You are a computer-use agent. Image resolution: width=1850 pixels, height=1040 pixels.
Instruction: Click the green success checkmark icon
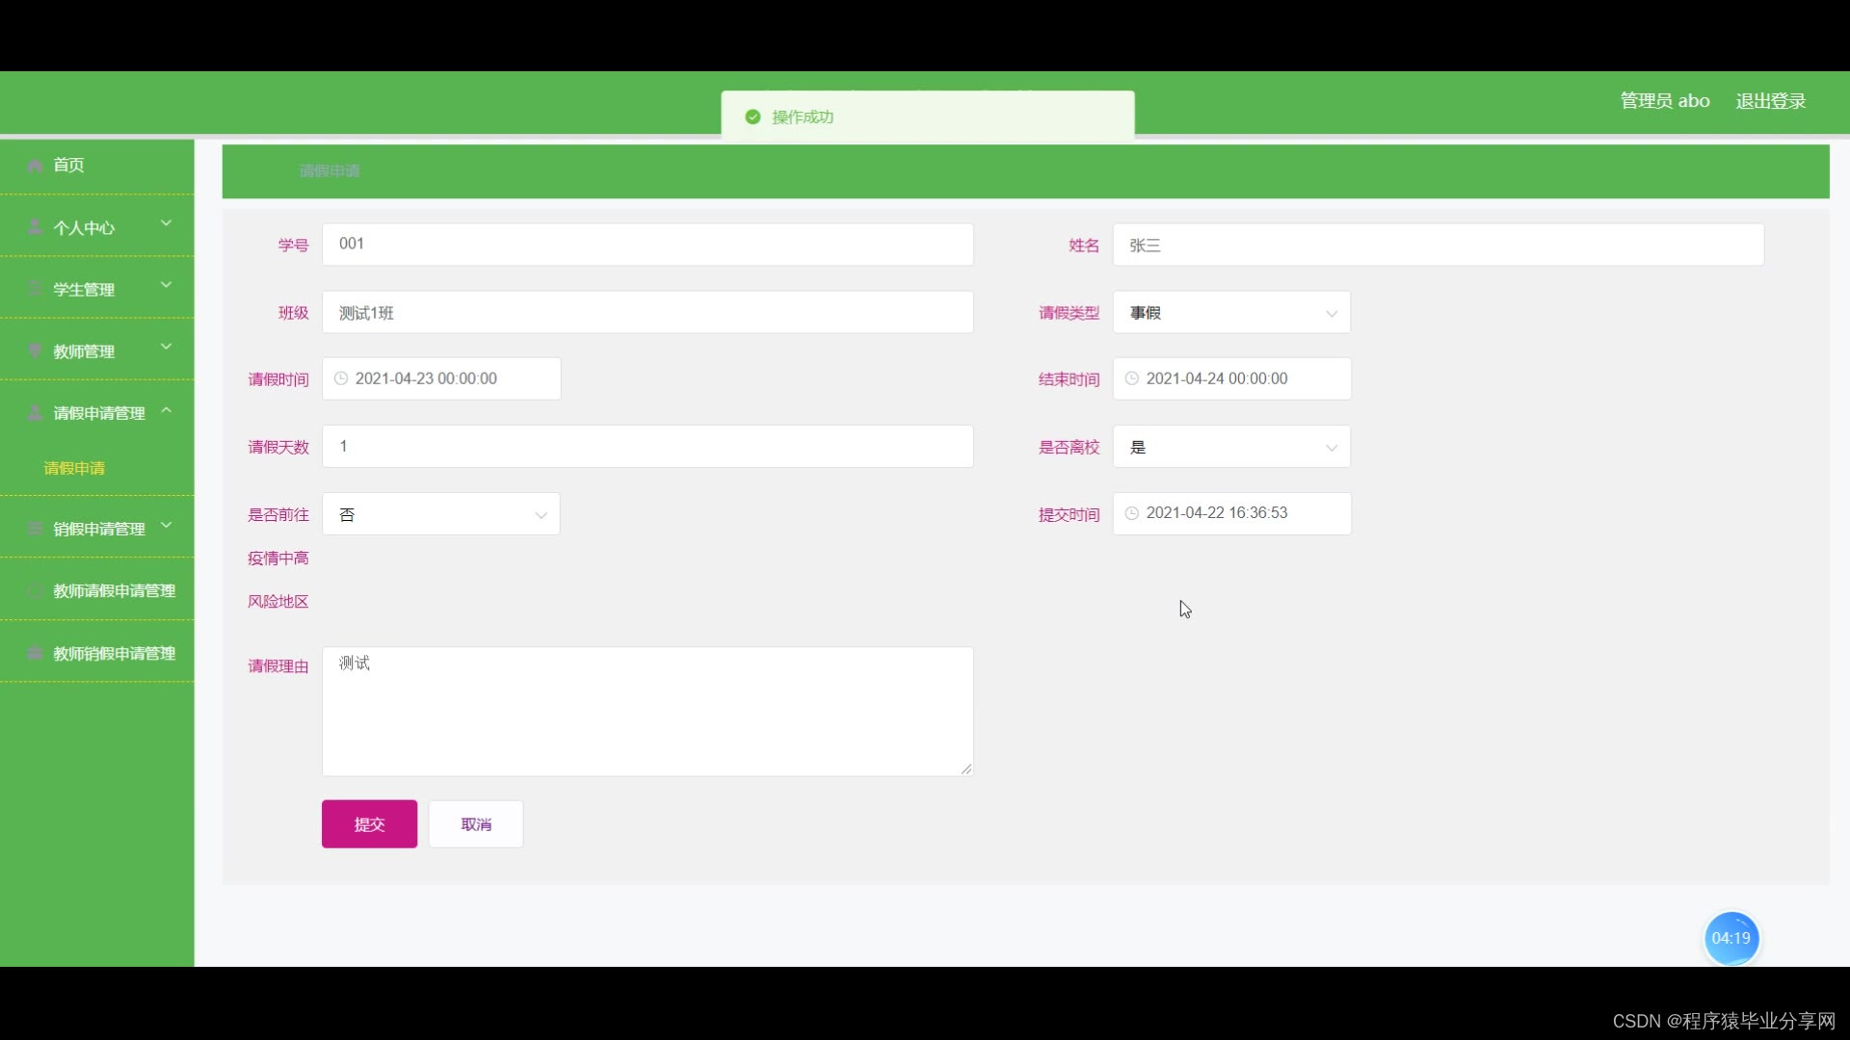click(x=753, y=117)
